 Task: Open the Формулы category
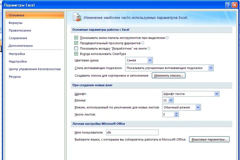(35, 23)
